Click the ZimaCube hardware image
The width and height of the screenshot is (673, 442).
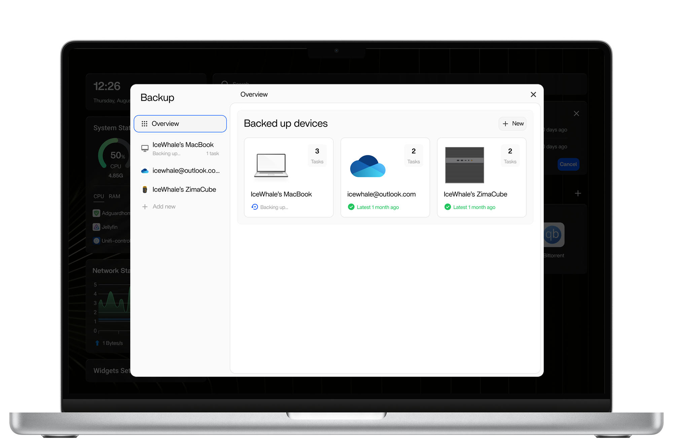[x=464, y=165]
